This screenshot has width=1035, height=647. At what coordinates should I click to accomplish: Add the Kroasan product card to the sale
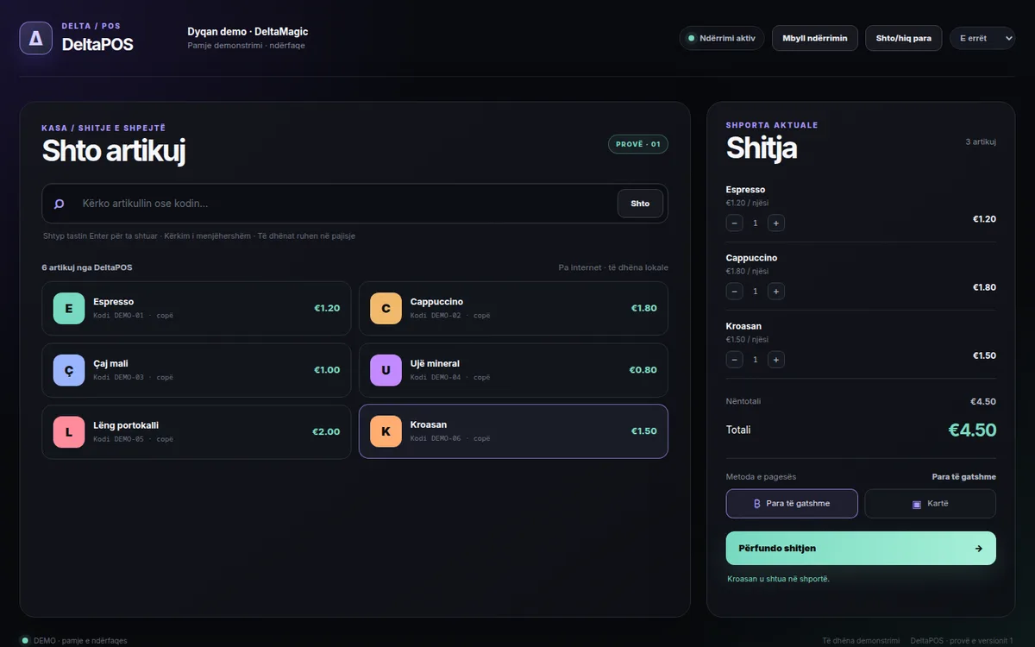pos(513,431)
